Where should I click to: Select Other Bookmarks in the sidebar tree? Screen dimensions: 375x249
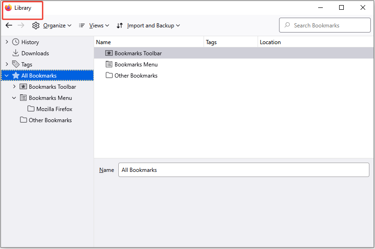50,120
